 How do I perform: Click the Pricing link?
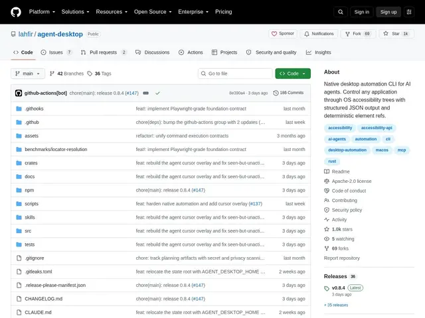tap(223, 12)
